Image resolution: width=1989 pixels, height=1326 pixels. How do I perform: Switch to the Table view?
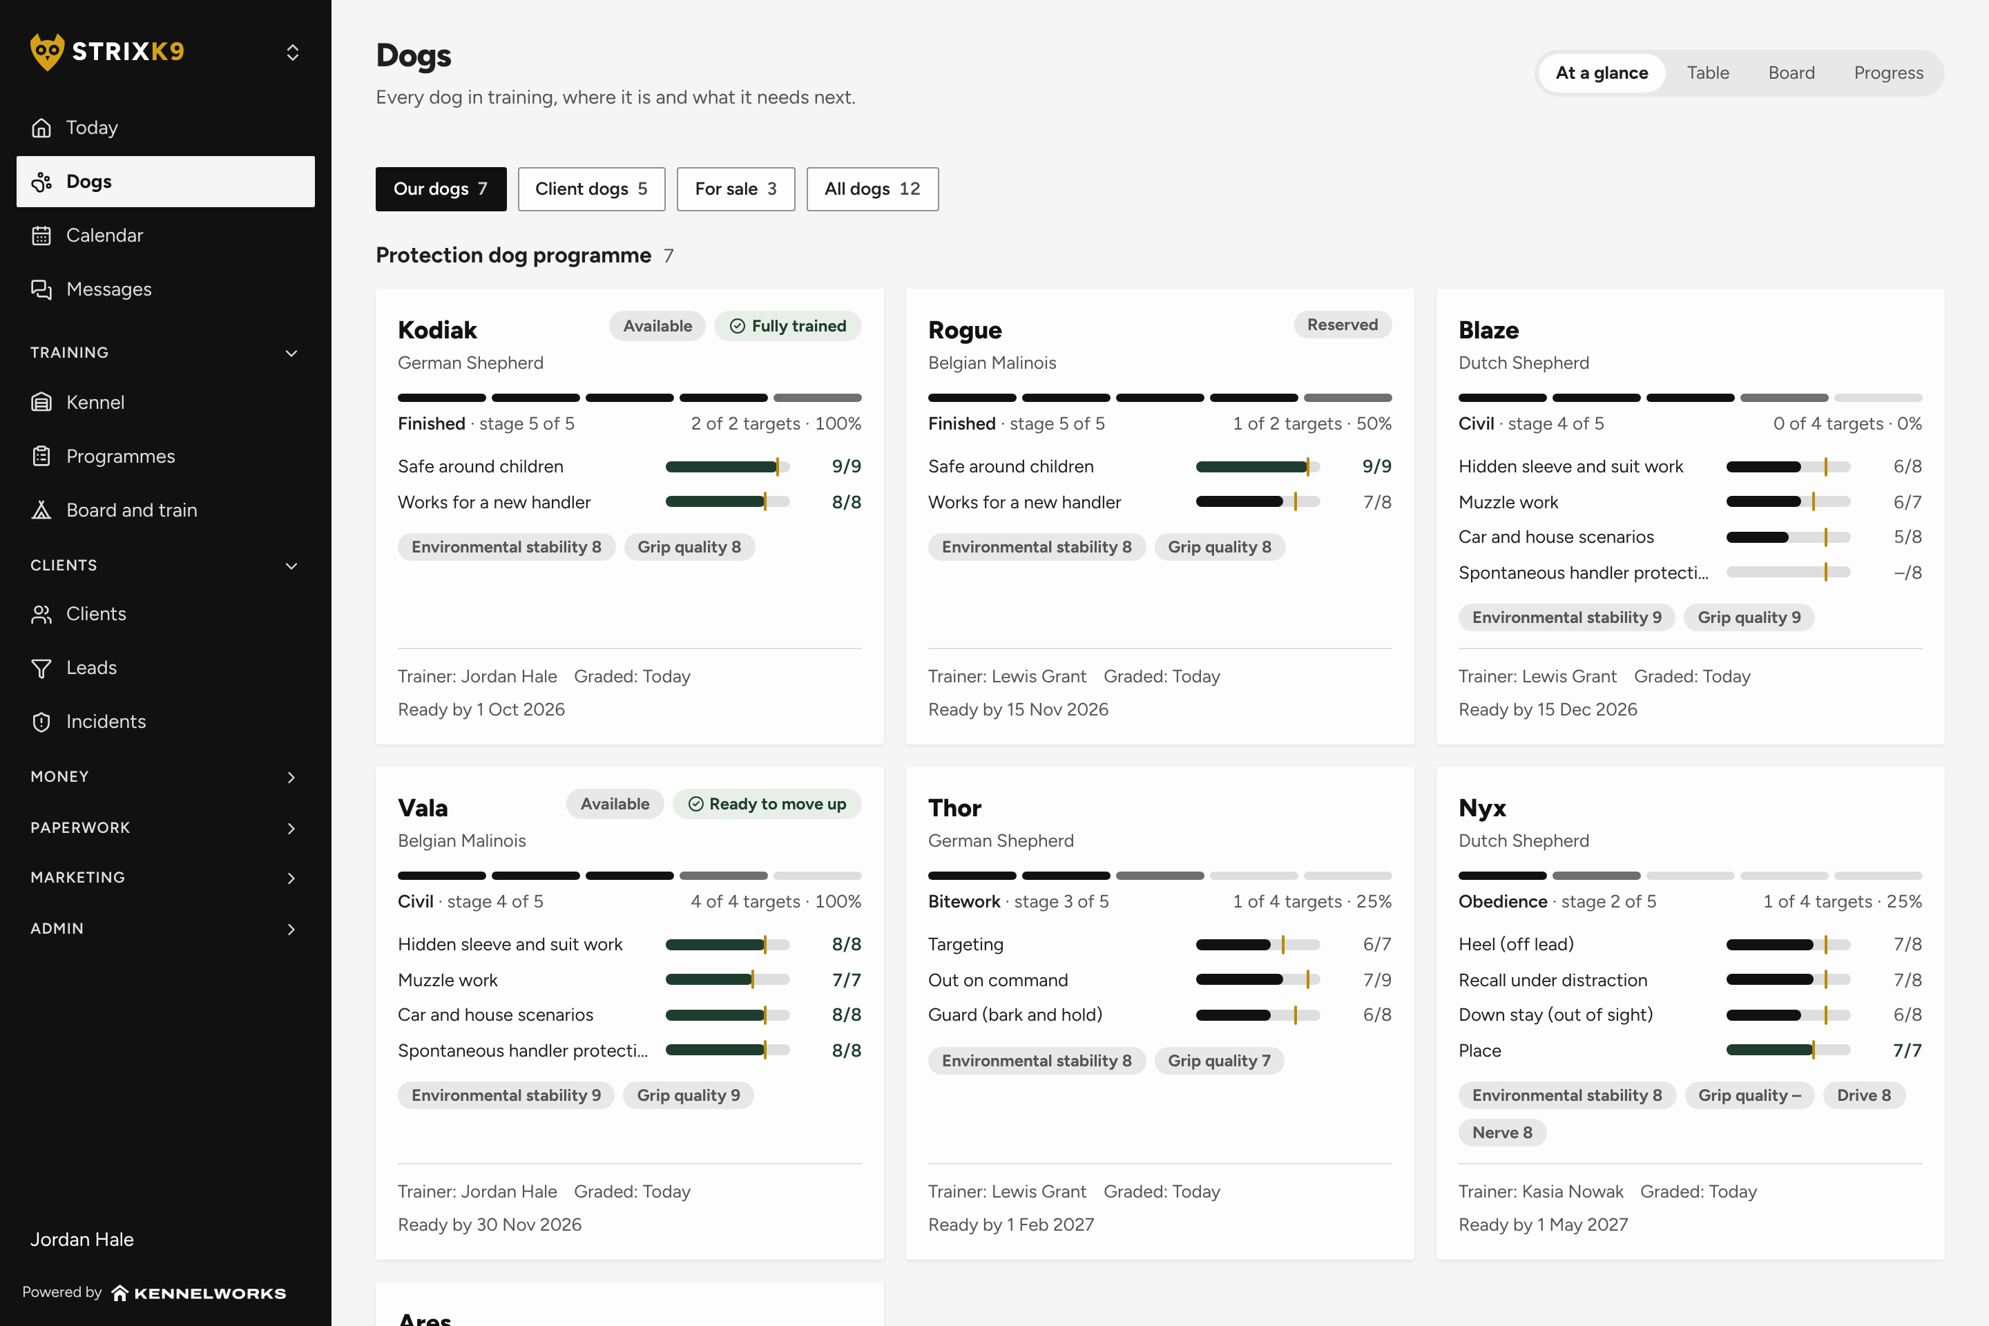(x=1707, y=73)
